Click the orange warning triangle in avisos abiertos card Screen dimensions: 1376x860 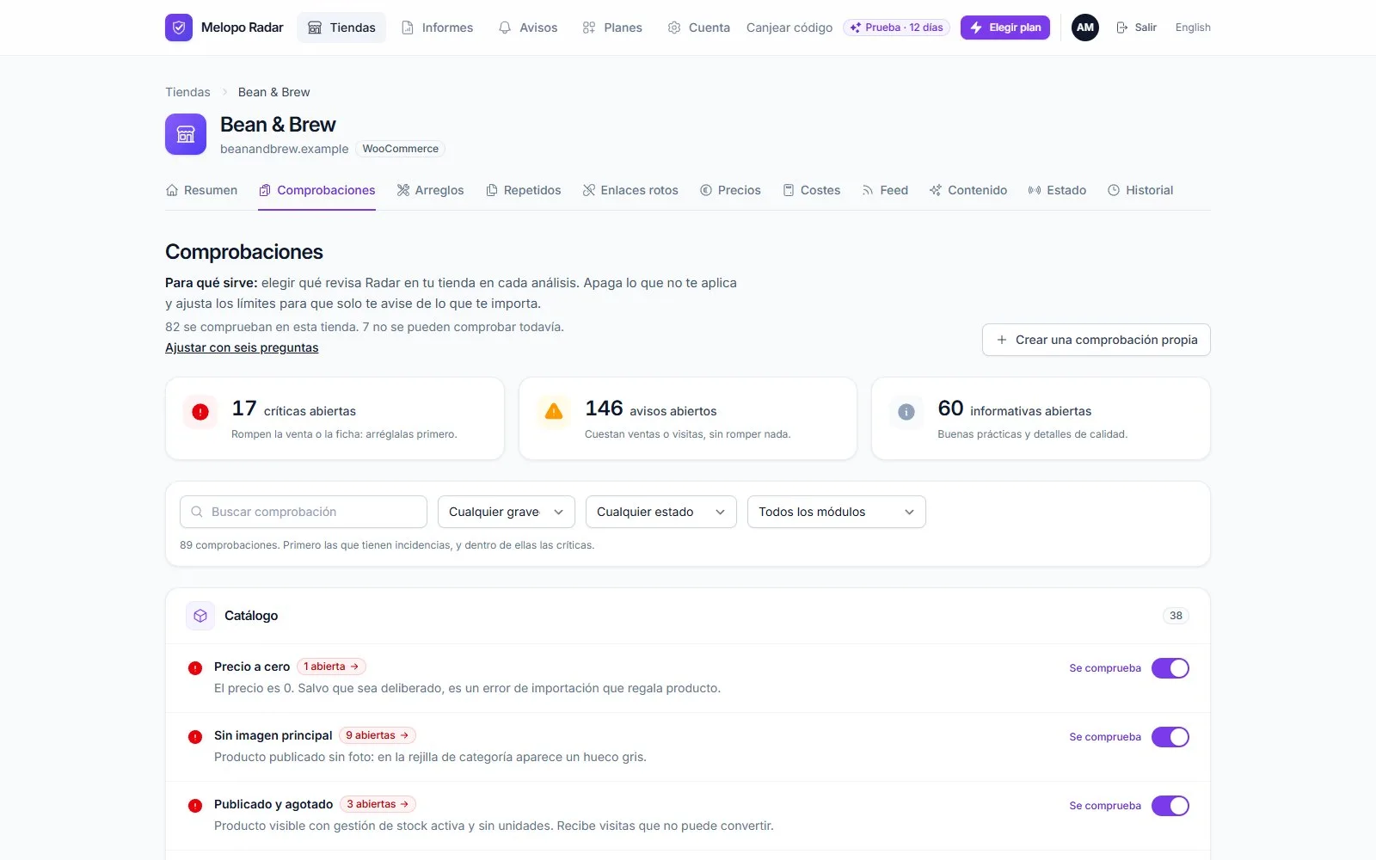(554, 412)
